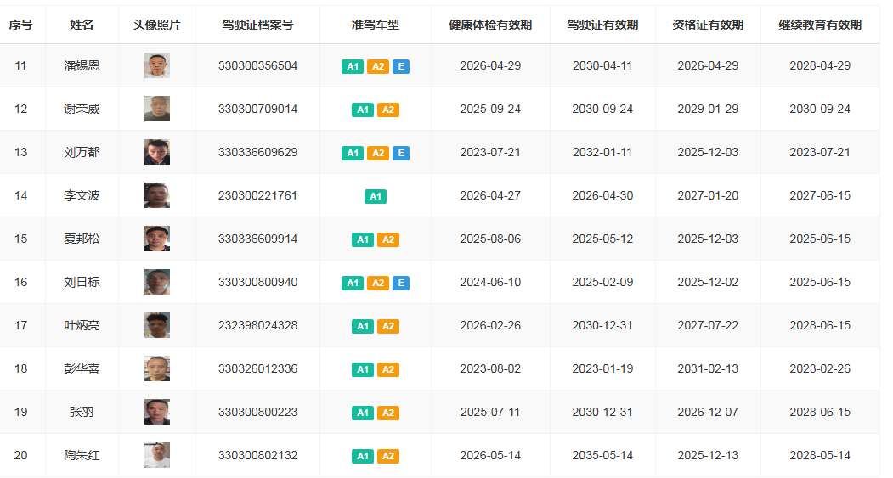The height and width of the screenshot is (478, 893).
Task: Open 李文波's profile photo thumbnail
Action: point(156,195)
